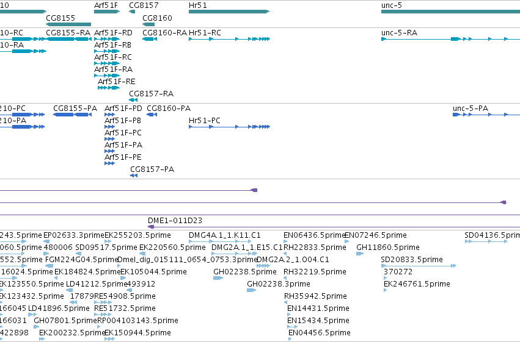Click transcript CG8155-RA
The height and width of the screenshot is (342, 520).
(68, 39)
